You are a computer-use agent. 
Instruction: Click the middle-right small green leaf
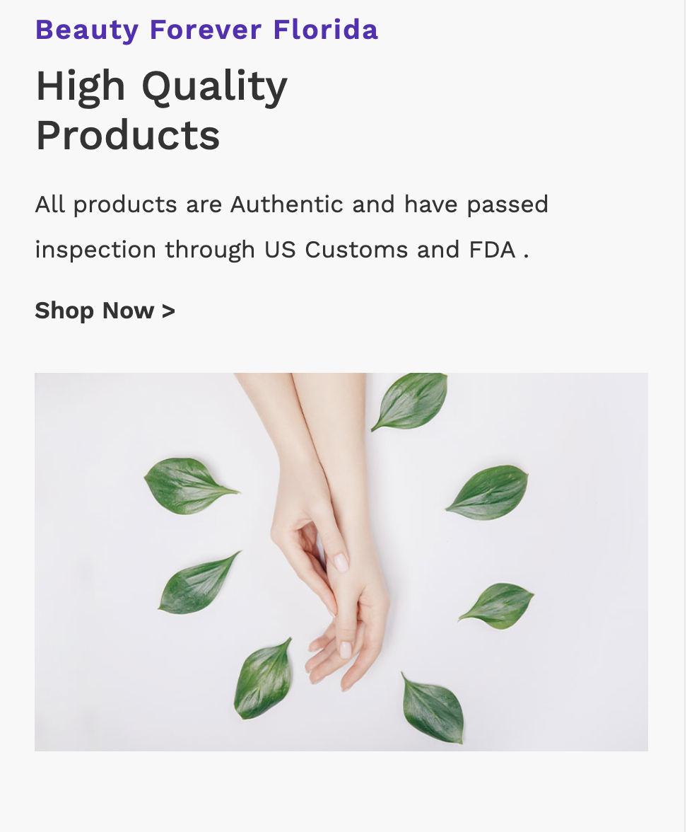coord(498,606)
